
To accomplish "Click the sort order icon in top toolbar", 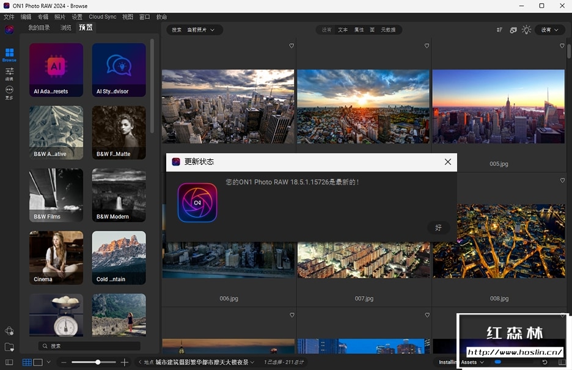I will [499, 30].
